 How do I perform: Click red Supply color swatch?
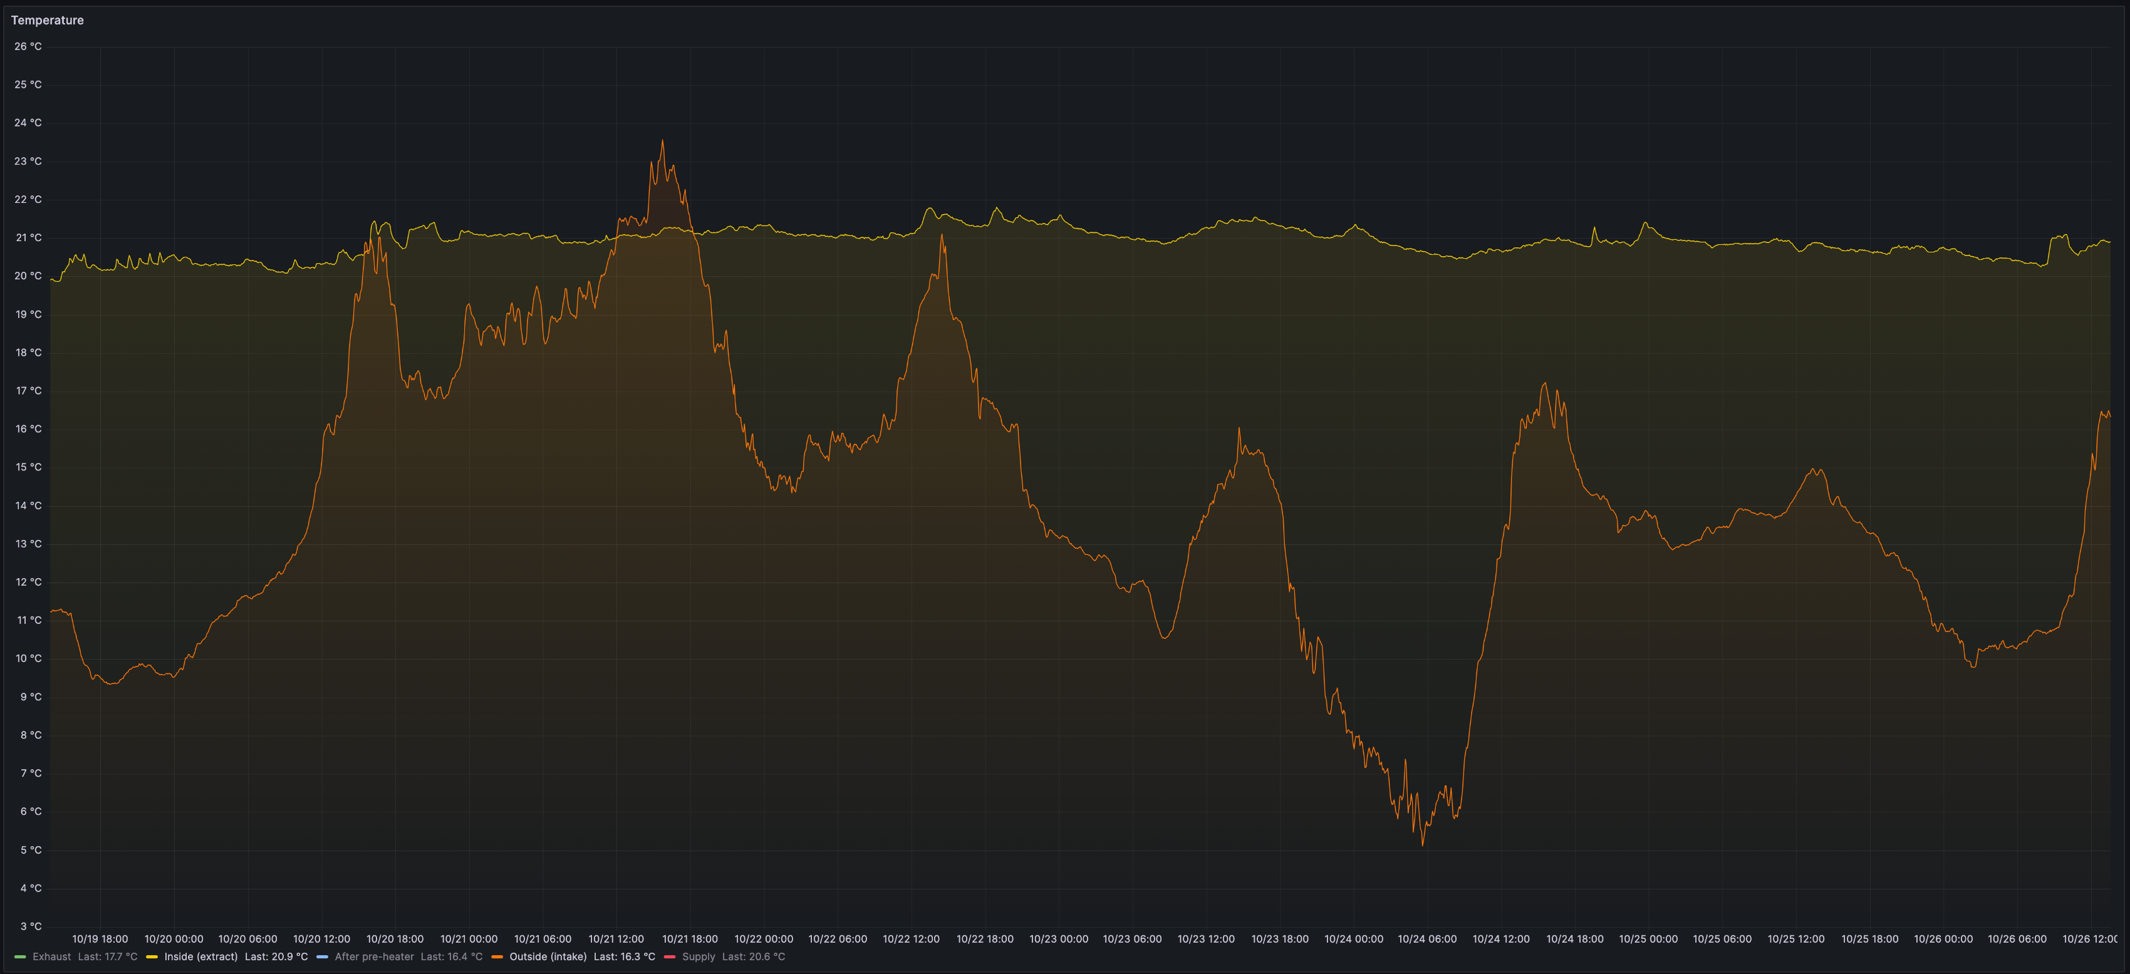(x=670, y=956)
